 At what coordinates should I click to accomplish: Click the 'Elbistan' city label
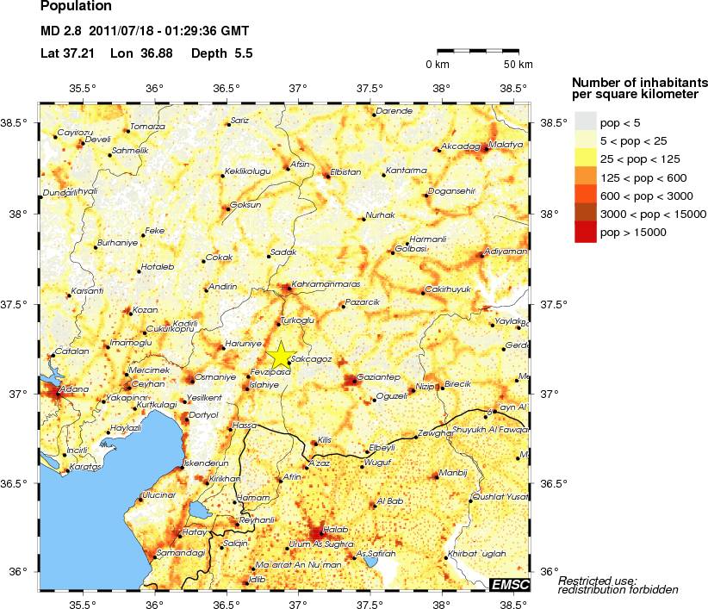[346, 171]
